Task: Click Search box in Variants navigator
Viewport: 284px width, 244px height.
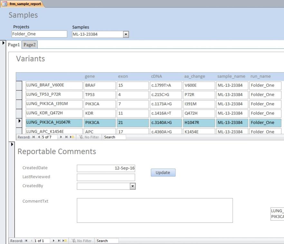Action: [x=114, y=137]
